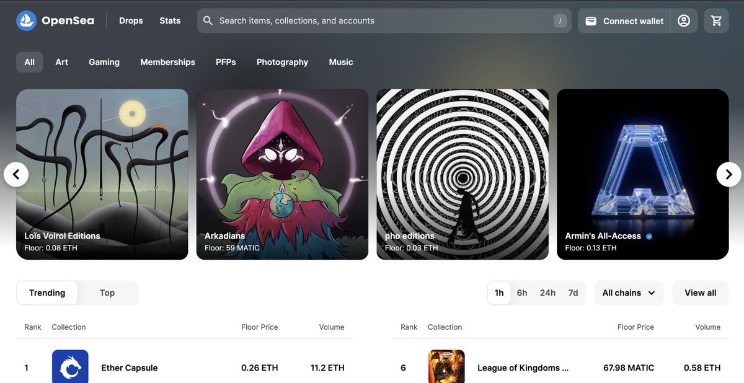Image resolution: width=744 pixels, height=383 pixels.
Task: Open the Stats menu
Action: [170, 21]
